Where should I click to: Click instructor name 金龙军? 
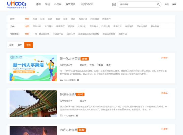83,101
